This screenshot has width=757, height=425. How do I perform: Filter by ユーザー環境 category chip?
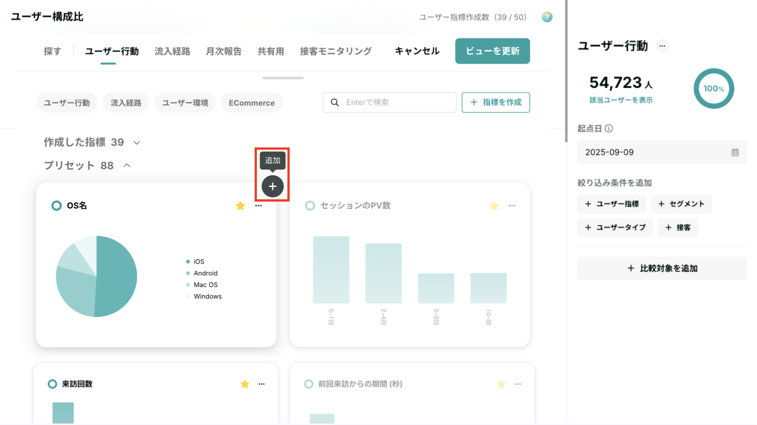click(x=185, y=103)
